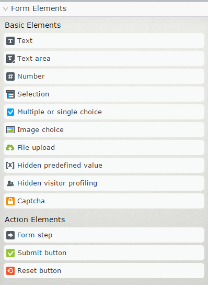Select the Reset button element label
Viewport: 208px width, 285px height.
tap(39, 271)
